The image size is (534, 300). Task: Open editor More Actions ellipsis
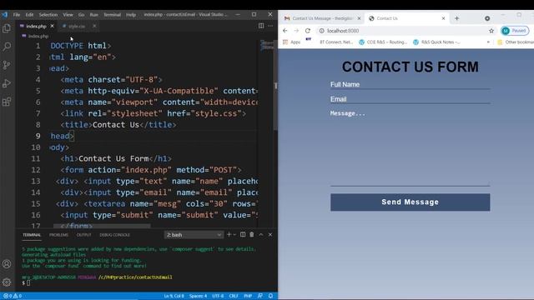(270, 26)
